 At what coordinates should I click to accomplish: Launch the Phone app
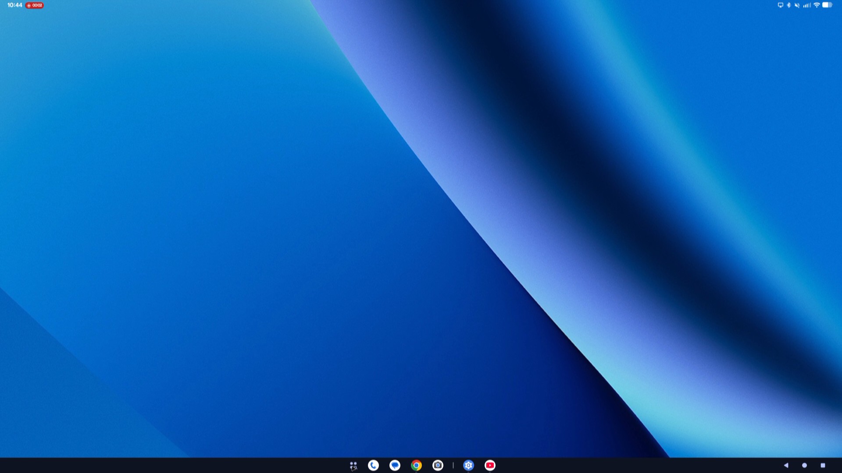[373, 466]
